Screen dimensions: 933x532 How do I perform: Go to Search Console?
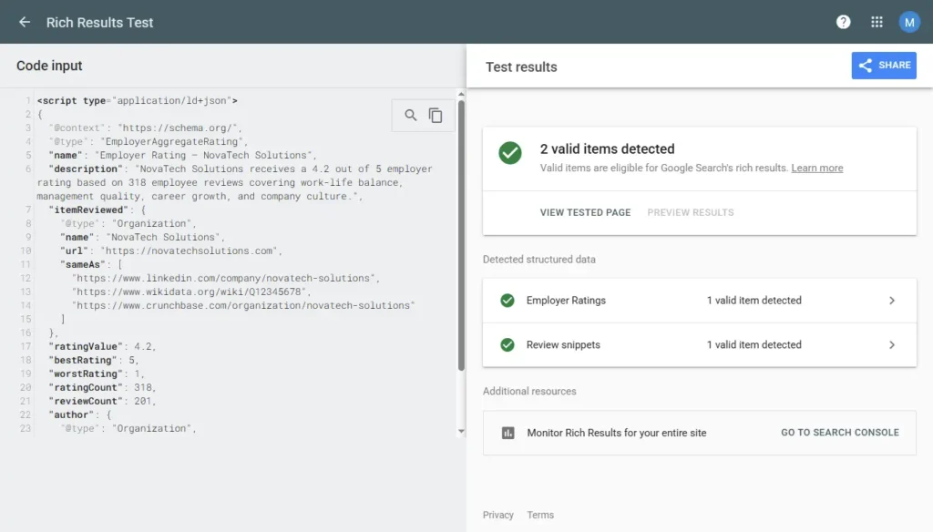coord(839,433)
